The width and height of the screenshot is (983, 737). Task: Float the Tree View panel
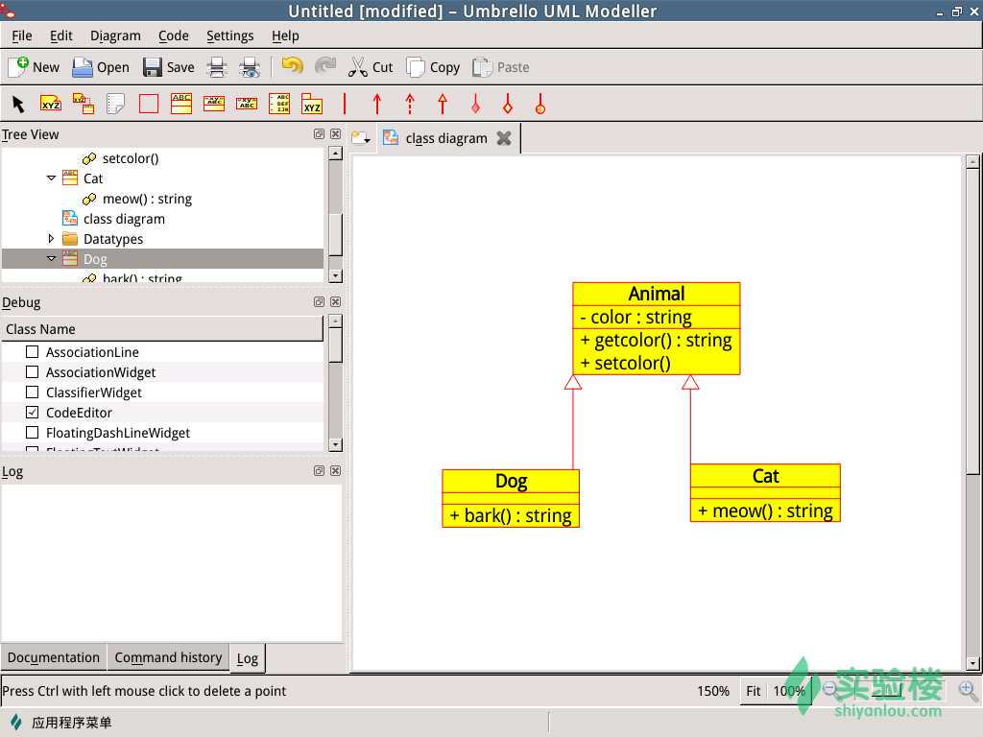click(319, 134)
